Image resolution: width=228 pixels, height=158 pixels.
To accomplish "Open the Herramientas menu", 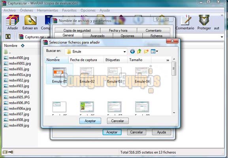I will (x=47, y=10).
